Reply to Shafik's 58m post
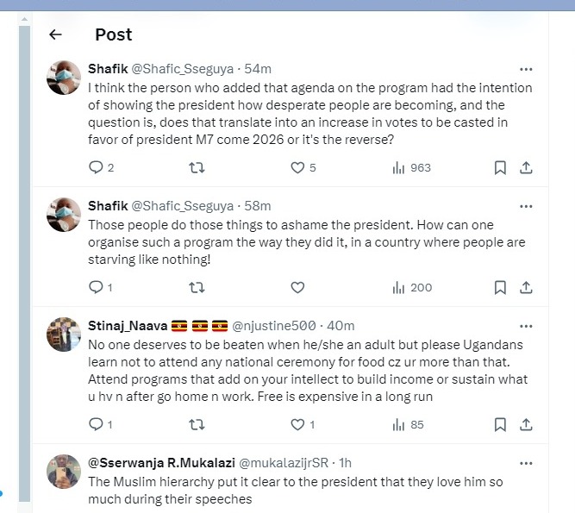Screen dimensions: 575x513 pyautogui.click(x=96, y=287)
